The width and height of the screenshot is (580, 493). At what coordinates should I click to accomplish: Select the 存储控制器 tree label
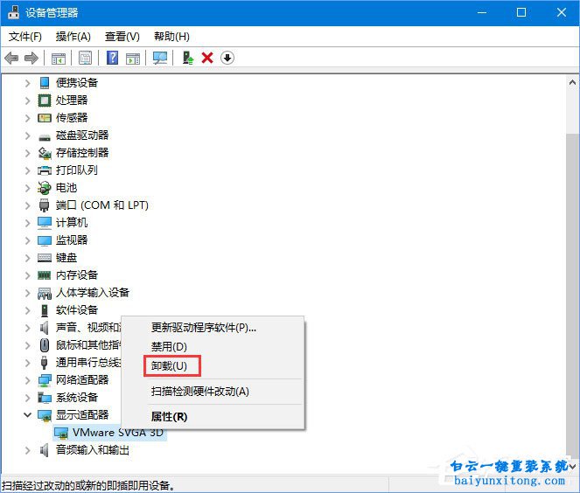pos(82,153)
